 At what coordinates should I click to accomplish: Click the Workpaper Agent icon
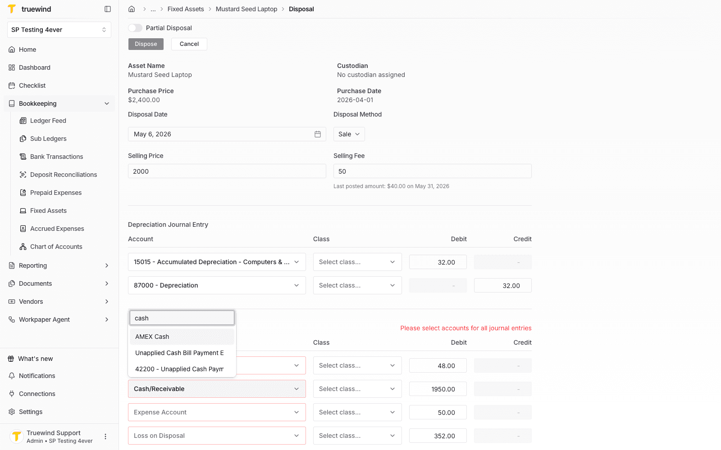tap(12, 319)
